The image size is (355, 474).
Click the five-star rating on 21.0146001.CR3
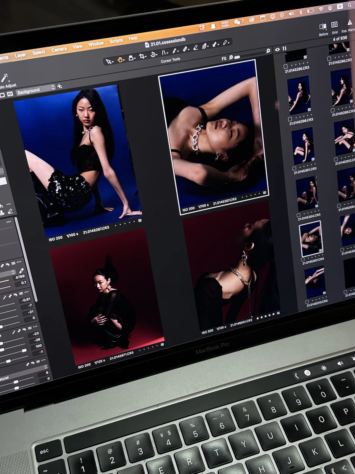tap(265, 316)
